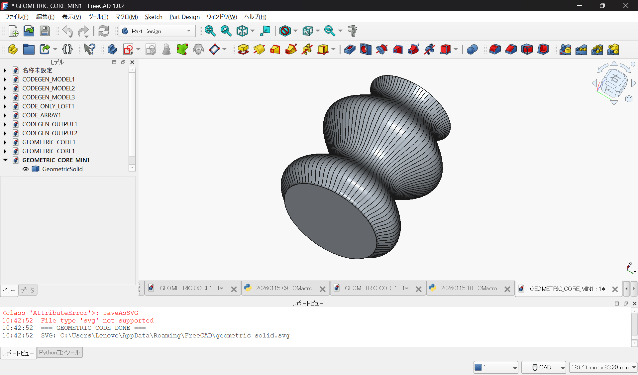Image resolution: width=638 pixels, height=375 pixels.
Task: Toggle visibility eye of GeometricSolid
Action: [26, 169]
